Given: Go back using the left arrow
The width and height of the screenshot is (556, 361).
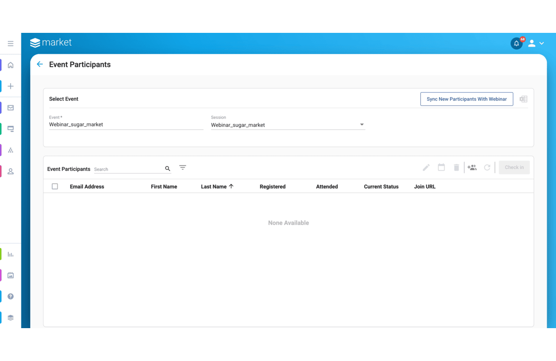Looking at the screenshot, I should (40, 64).
